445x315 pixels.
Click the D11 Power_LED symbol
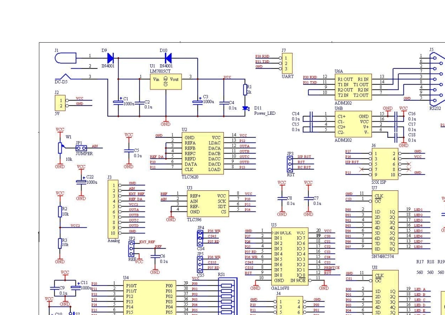pyautogui.click(x=245, y=108)
